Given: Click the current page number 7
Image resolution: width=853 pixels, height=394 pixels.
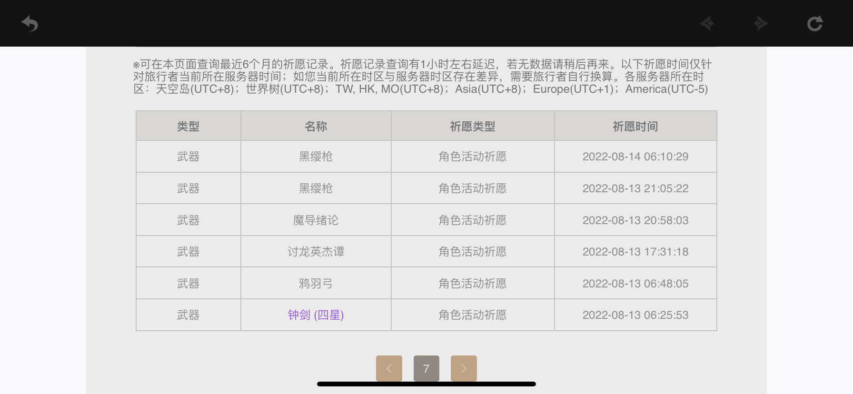Looking at the screenshot, I should (x=426, y=368).
